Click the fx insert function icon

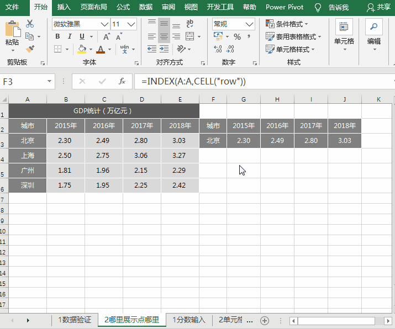(x=122, y=81)
